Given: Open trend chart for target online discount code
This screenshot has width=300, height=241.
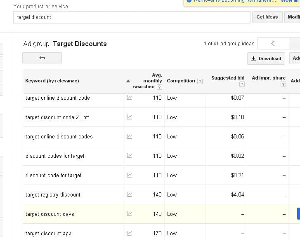Looking at the screenshot, I should pyautogui.click(x=129, y=98).
